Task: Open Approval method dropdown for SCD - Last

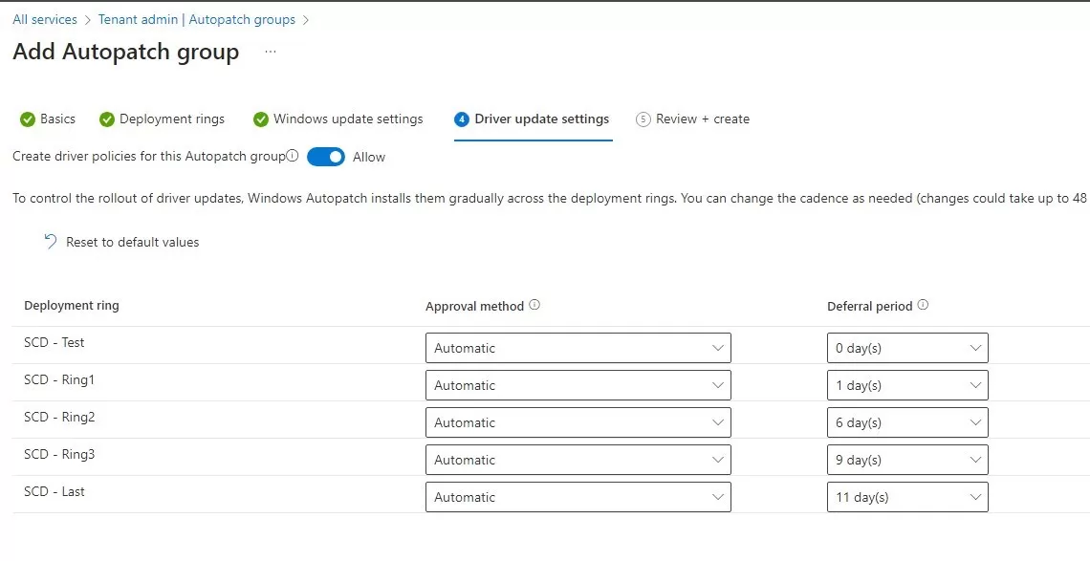Action: [x=578, y=497]
